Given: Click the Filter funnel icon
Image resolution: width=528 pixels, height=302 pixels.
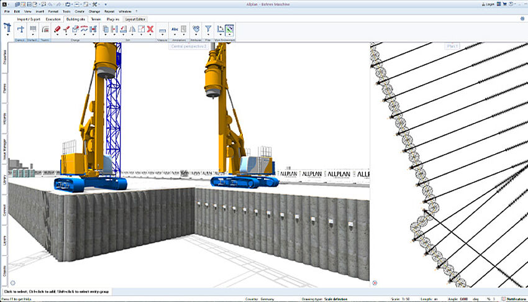Looking at the screenshot, I should 208,29.
